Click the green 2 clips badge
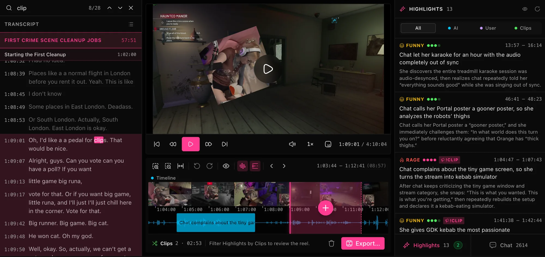Image resolution: width=545 pixels, height=257 pixels. tap(458, 245)
